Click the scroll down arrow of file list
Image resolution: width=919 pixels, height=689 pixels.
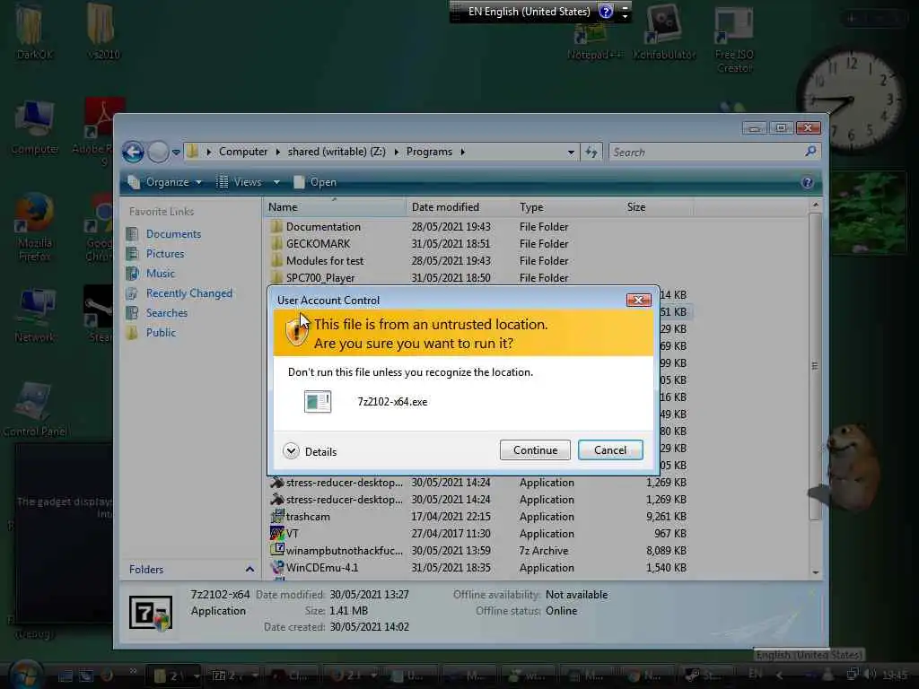click(x=815, y=572)
